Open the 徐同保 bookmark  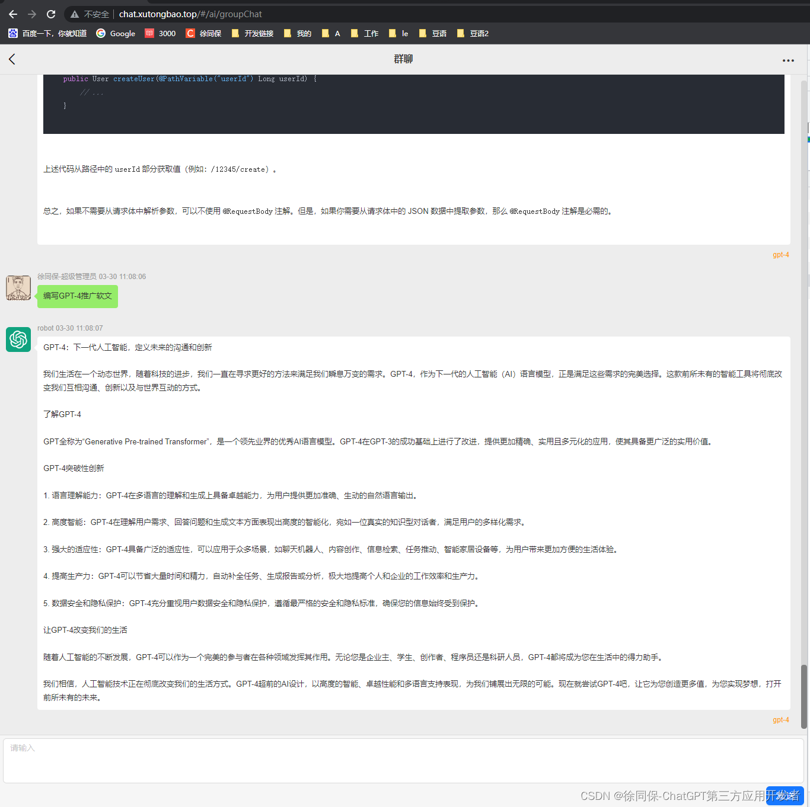coord(203,34)
